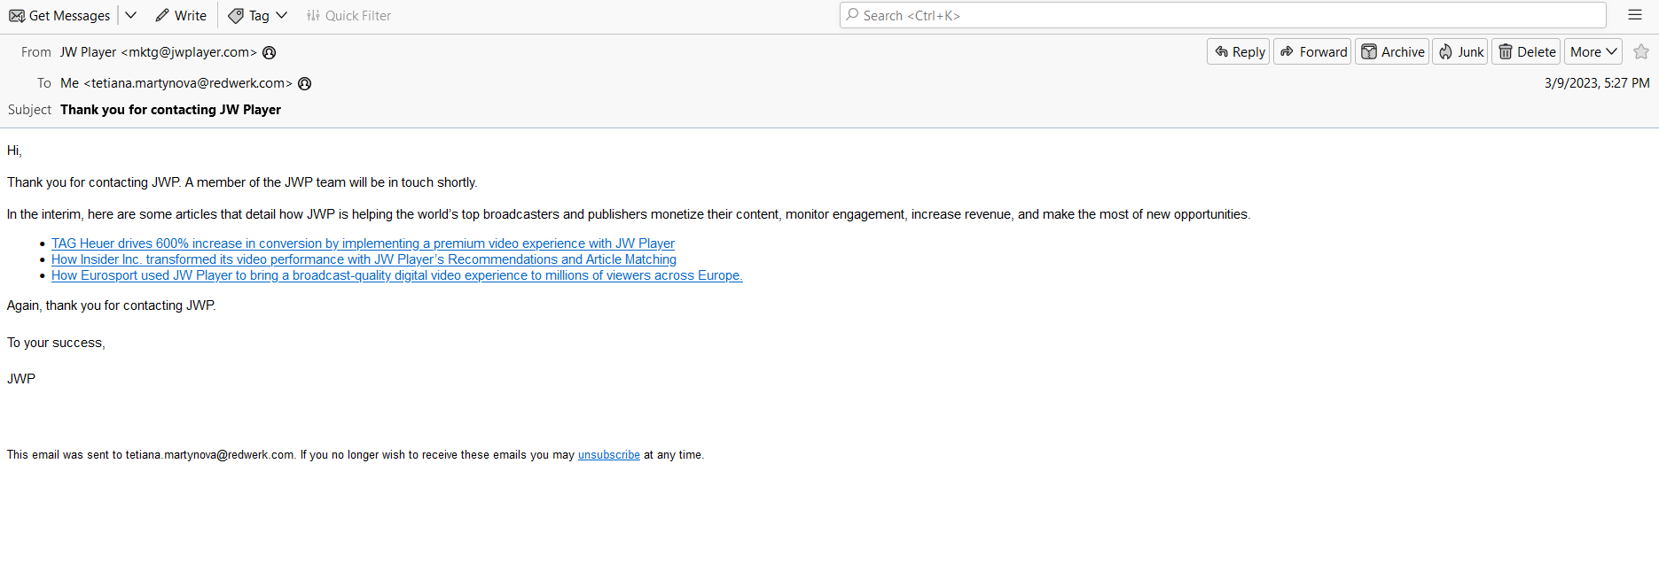Viewport: 1659px width, 564px height.
Task: Click the unsubscribe link
Action: tap(609, 455)
